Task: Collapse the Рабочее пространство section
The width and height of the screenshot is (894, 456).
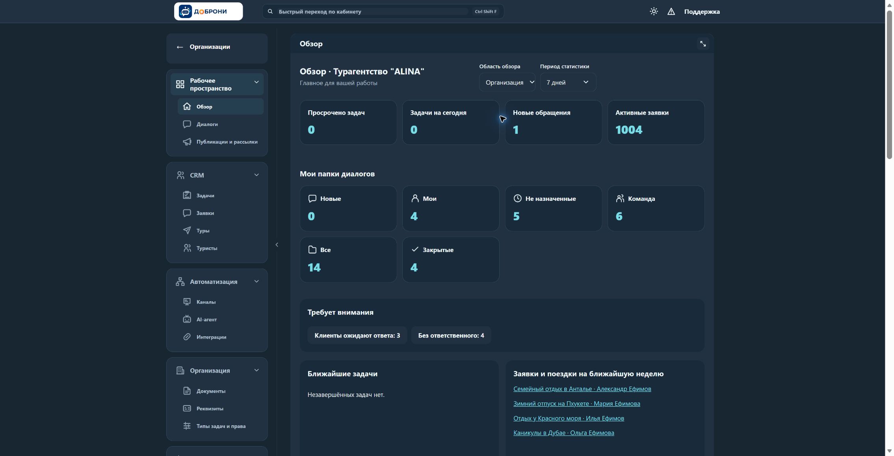Action: click(x=256, y=82)
